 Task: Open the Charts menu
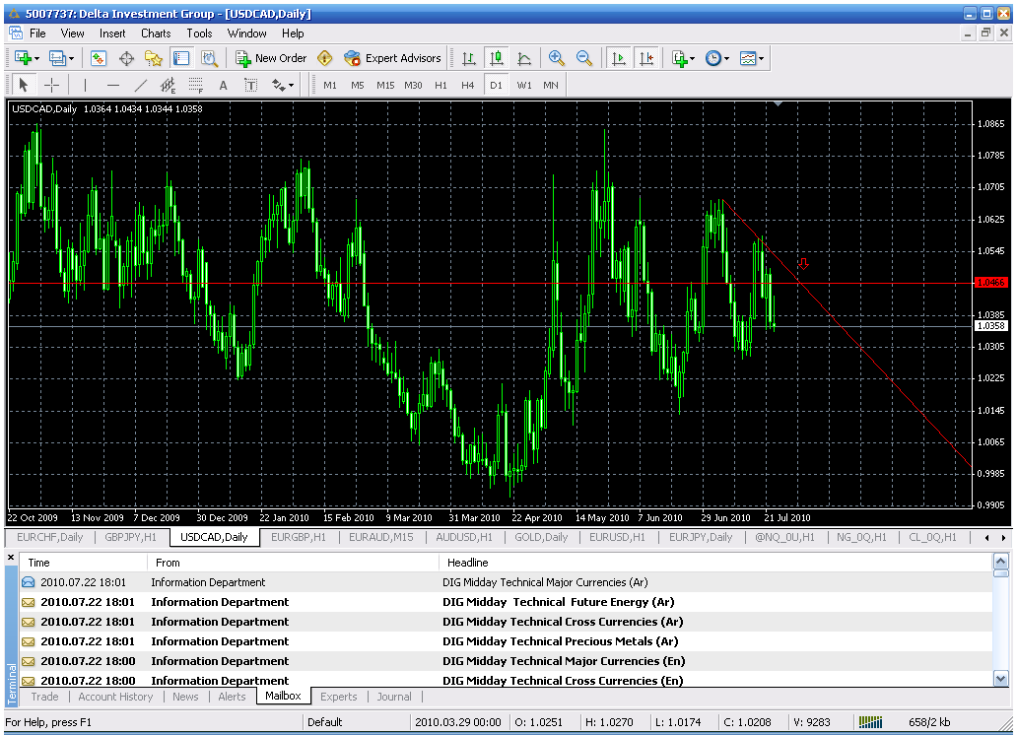156,33
